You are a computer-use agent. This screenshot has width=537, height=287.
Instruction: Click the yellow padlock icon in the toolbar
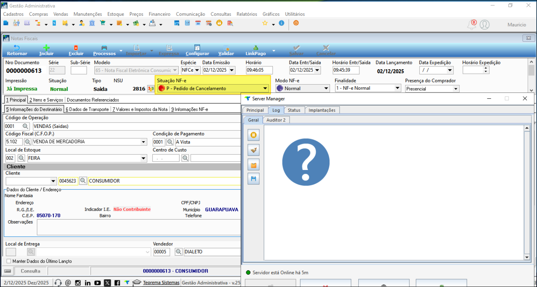click(x=219, y=23)
